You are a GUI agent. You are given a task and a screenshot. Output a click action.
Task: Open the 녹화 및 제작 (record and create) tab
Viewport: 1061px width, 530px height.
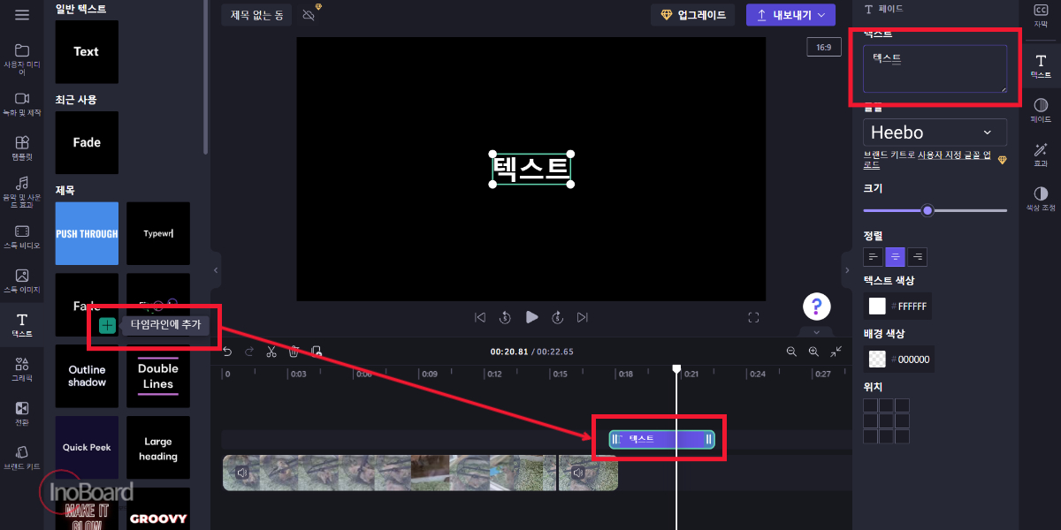(22, 104)
